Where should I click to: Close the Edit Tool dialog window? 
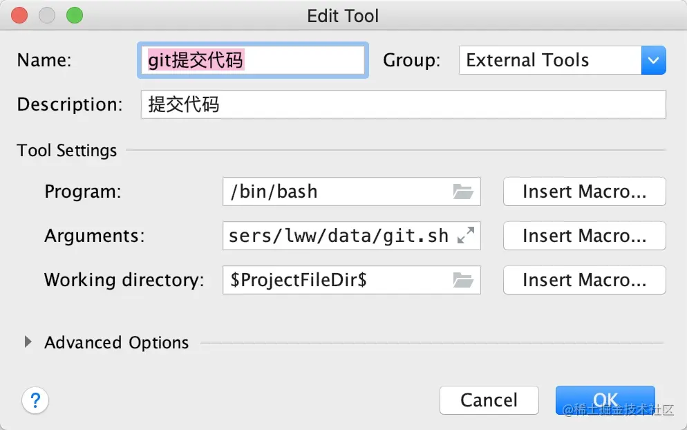20,15
